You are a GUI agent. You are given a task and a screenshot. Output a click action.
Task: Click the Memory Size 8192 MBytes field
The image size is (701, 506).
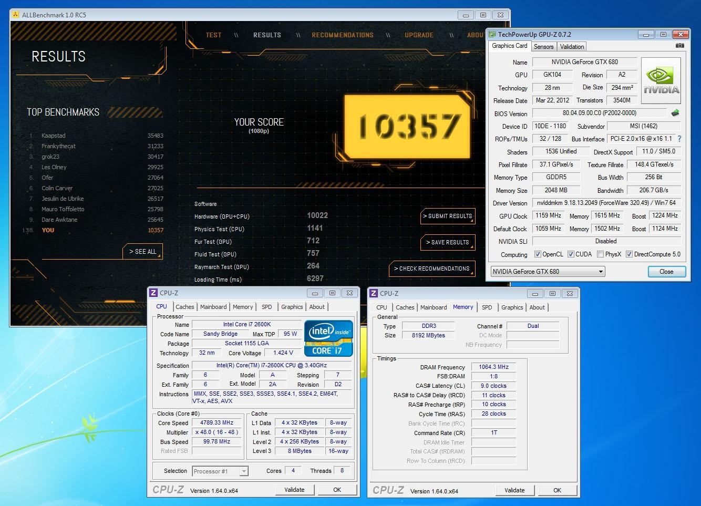click(428, 335)
